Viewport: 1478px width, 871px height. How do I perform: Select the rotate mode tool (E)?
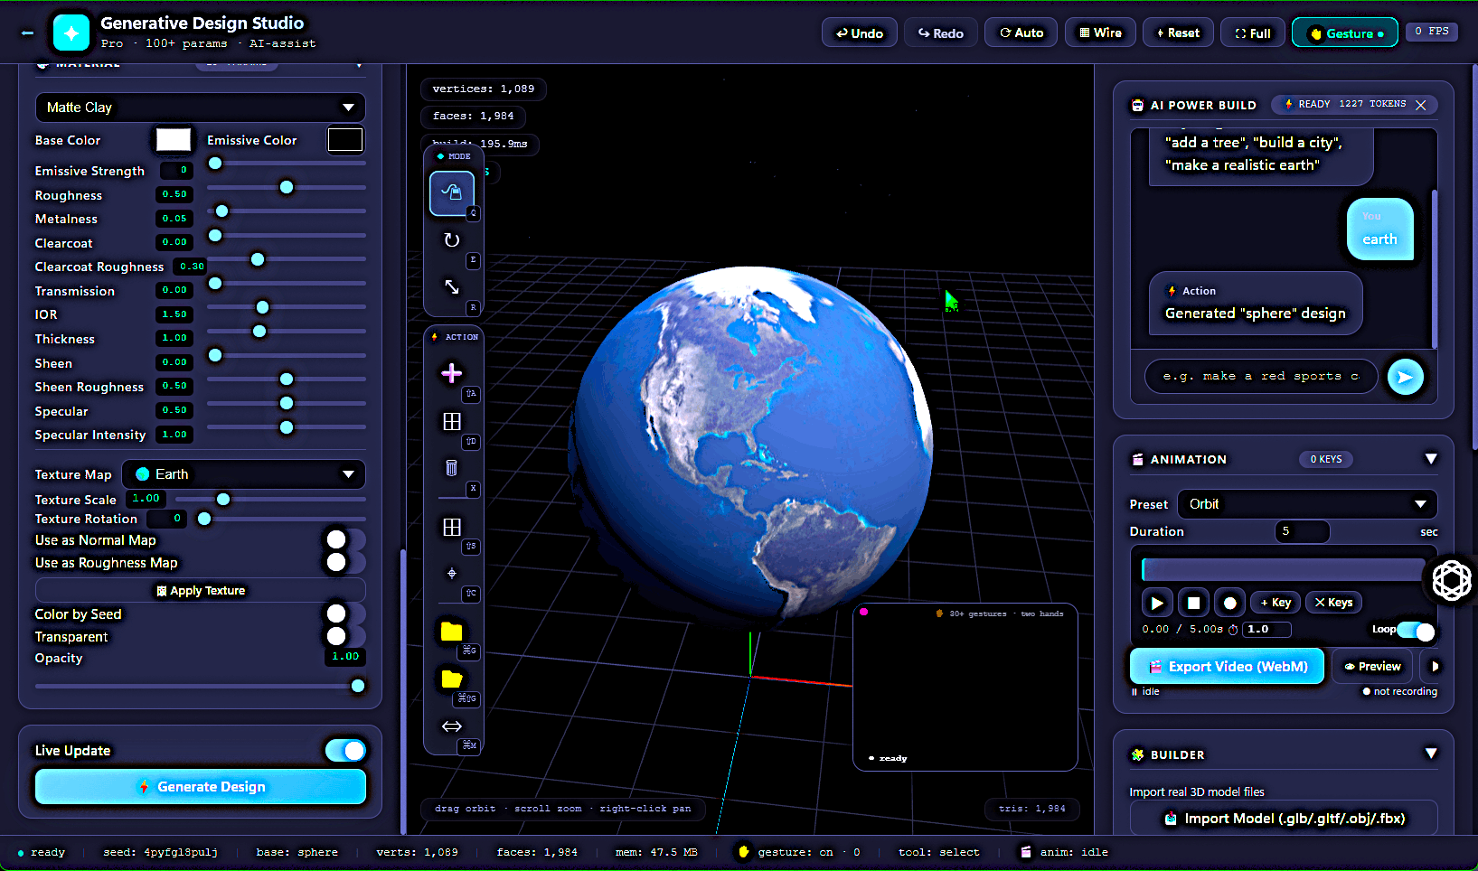tap(452, 240)
